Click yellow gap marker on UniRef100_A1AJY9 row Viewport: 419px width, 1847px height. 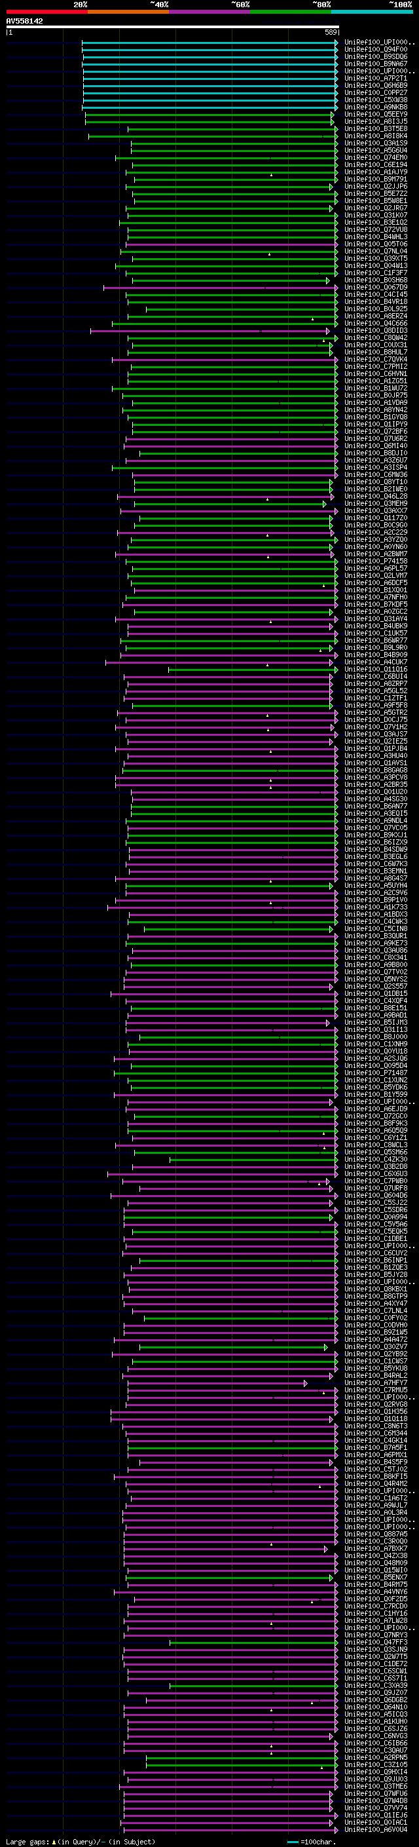pos(272,174)
